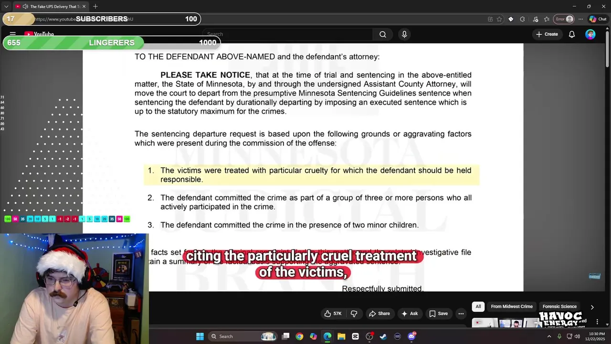The width and height of the screenshot is (611, 344).
Task: Open the YouTube account avatar menu
Action: (590, 34)
